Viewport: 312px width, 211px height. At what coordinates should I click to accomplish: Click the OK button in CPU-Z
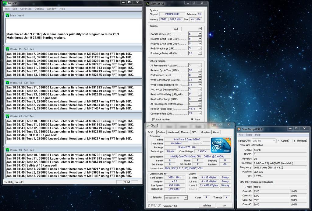225,206
